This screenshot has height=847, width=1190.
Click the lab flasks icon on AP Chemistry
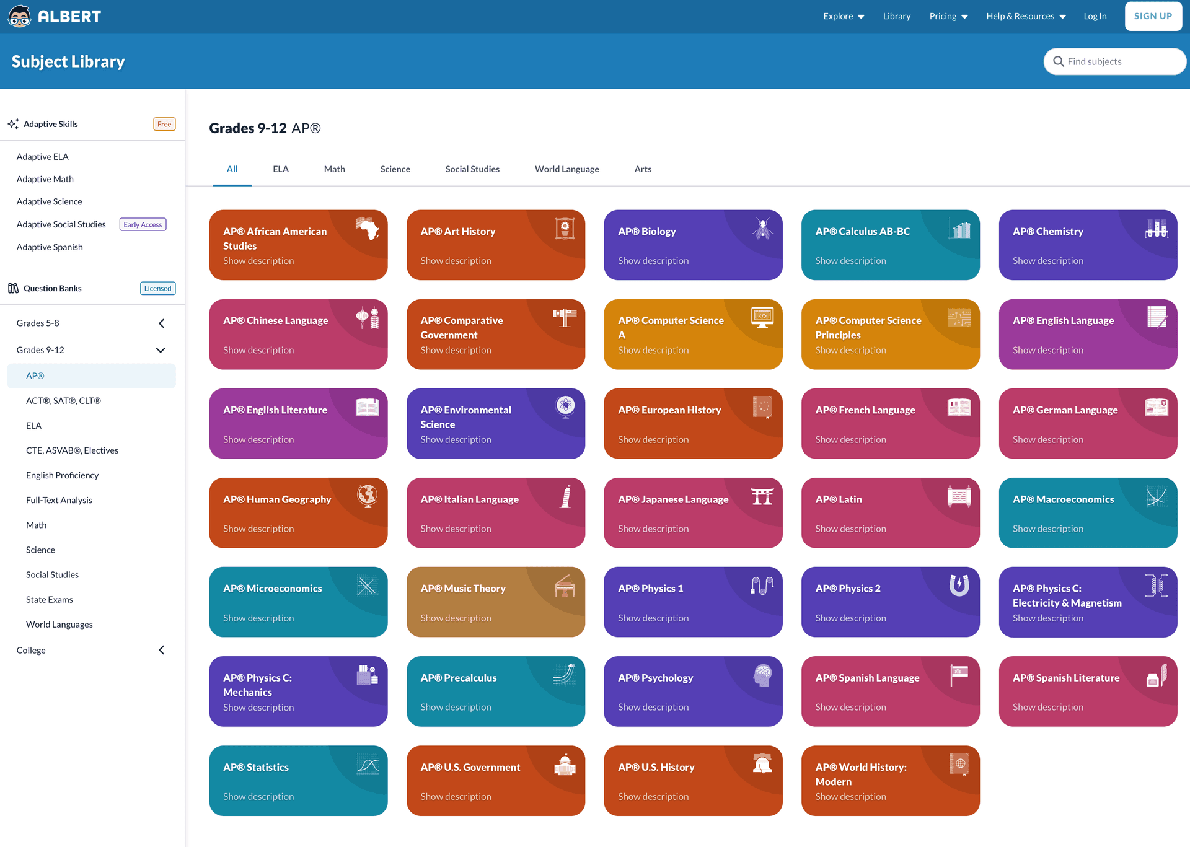point(1157,229)
